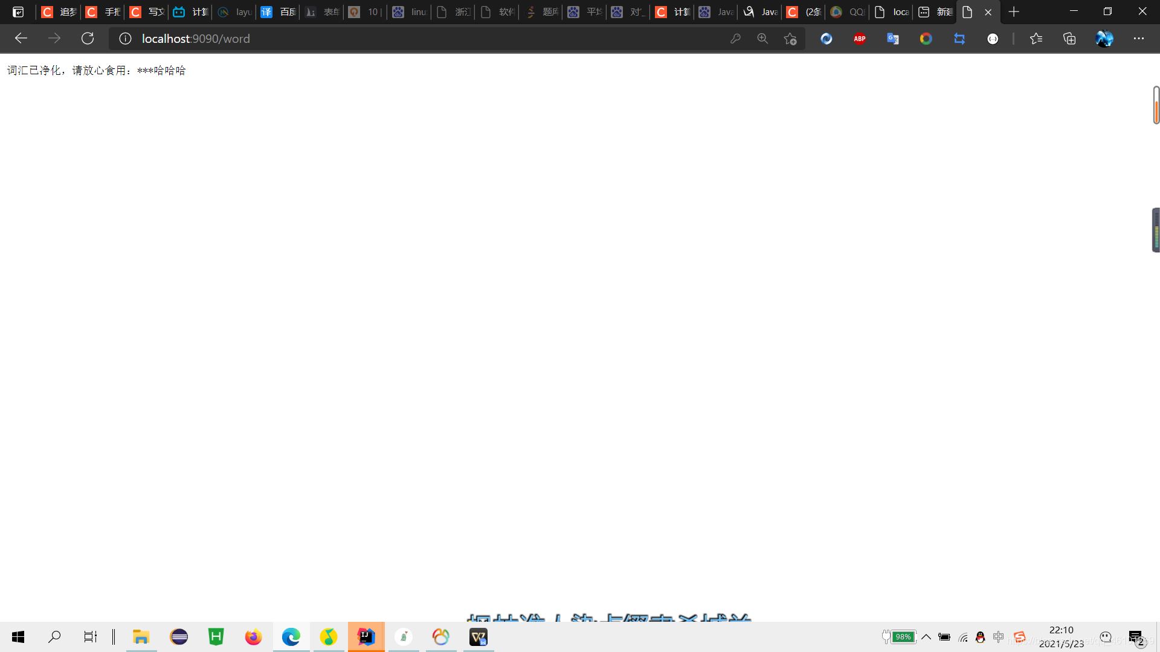Image resolution: width=1160 pixels, height=652 pixels.
Task: Add this page to favorites
Action: point(790,39)
